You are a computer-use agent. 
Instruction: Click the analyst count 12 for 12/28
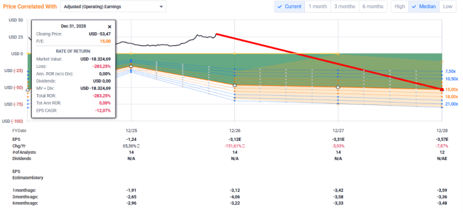coord(442,152)
